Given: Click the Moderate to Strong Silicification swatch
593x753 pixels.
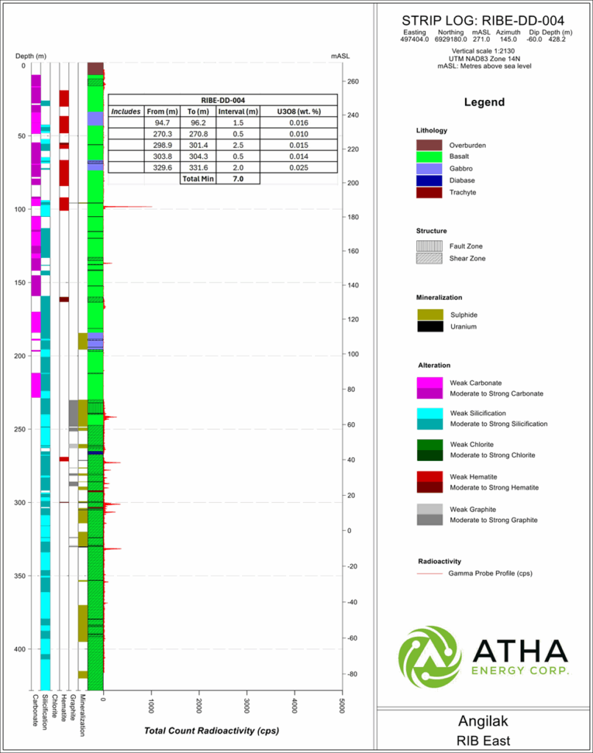Looking at the screenshot, I should pos(430,424).
